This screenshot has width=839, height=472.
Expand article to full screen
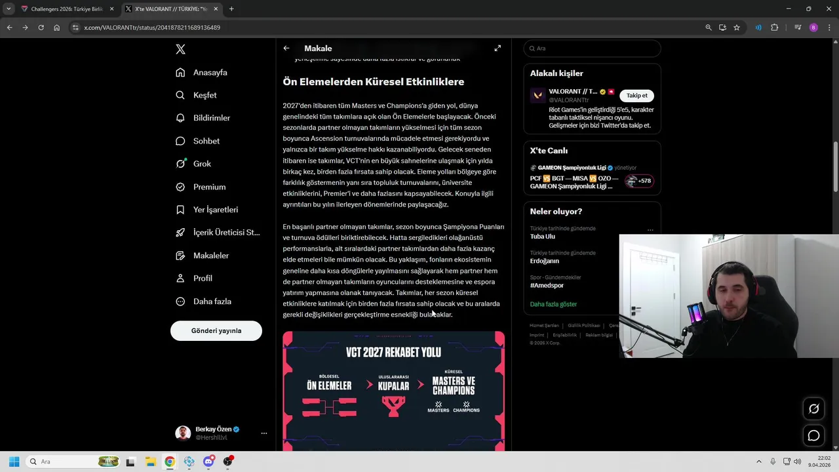498,49
